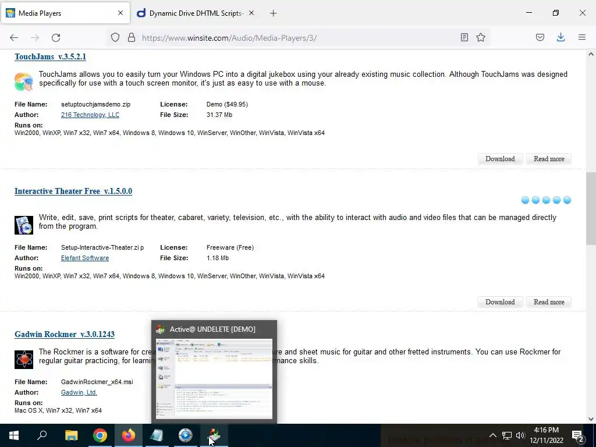Click file name setuptouchjamsdemo.zip

pyautogui.click(x=96, y=105)
